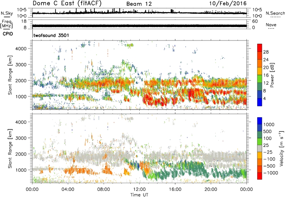
Task: Click the '60' tick on the Nave axis
Action: 255,21
